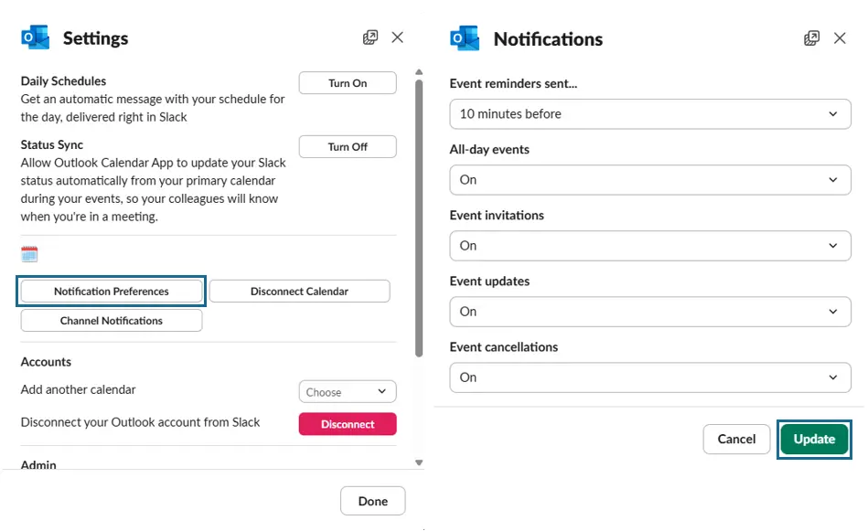Screen dimensions: 868x531
Task: Open the Event invitations dropdown
Action: tap(650, 246)
